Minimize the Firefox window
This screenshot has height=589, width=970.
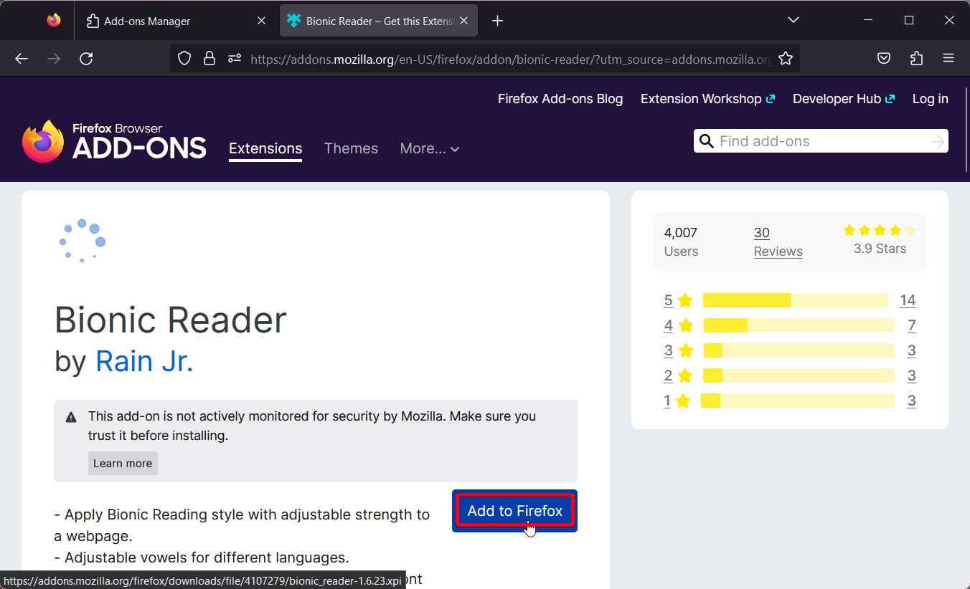coord(868,20)
